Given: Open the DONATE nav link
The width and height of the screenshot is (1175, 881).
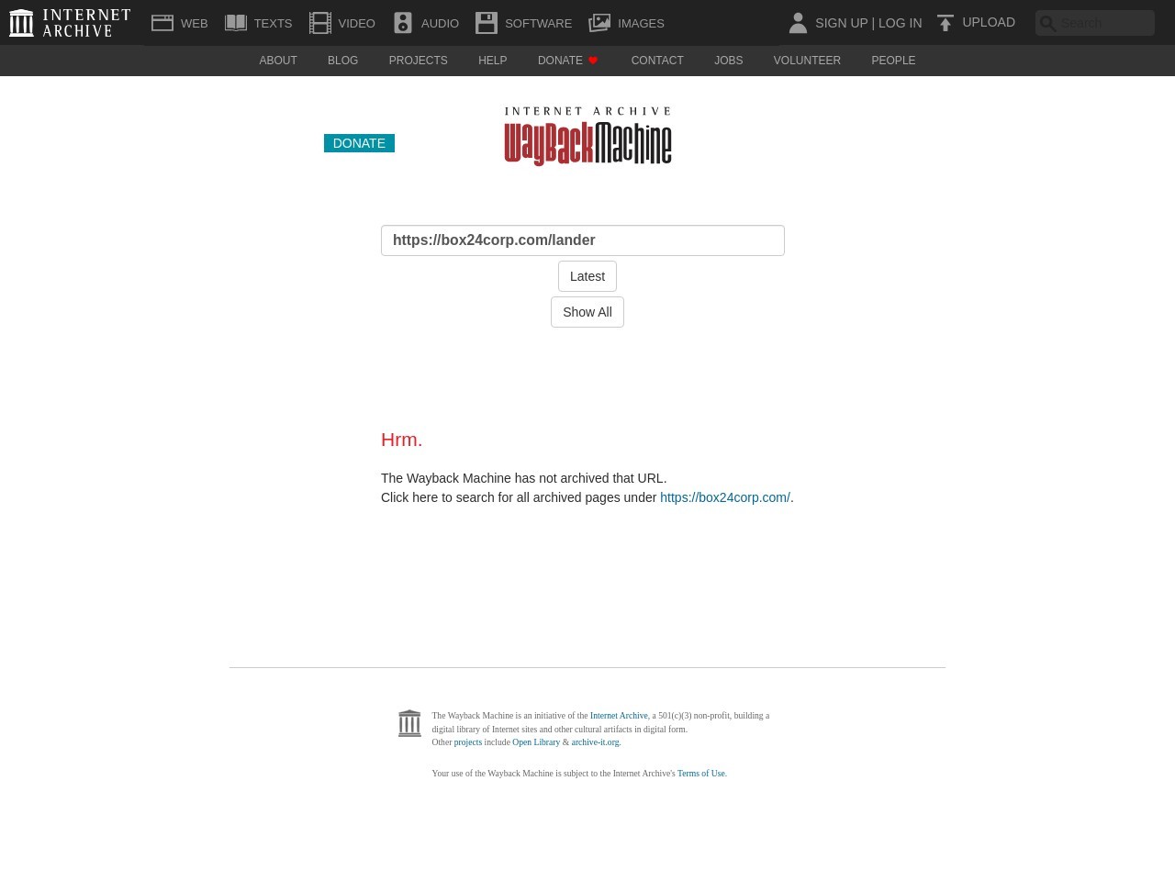Looking at the screenshot, I should (560, 61).
